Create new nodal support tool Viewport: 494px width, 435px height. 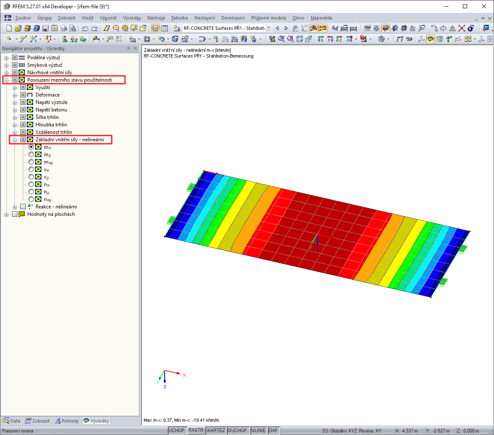click(x=64, y=39)
